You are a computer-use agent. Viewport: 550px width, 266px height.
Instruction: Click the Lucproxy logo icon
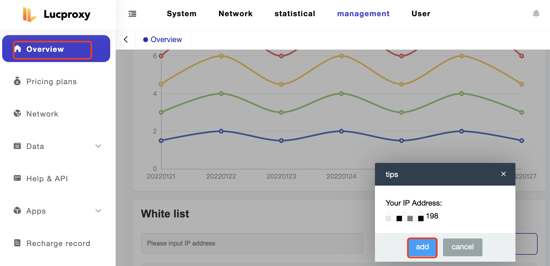(29, 14)
